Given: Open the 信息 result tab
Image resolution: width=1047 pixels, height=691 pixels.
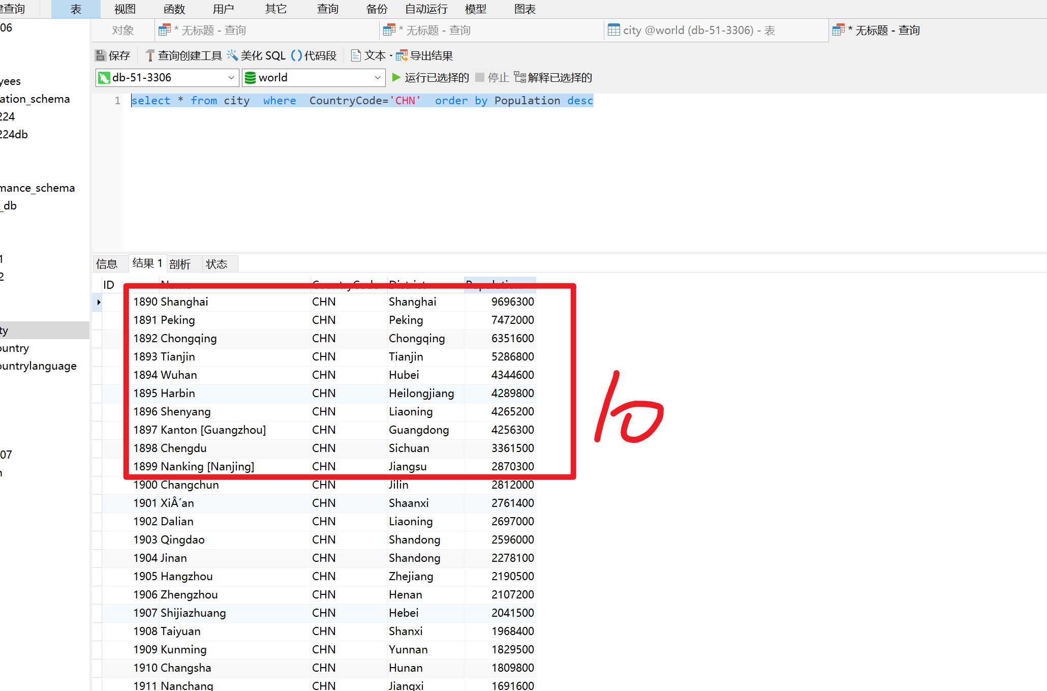Looking at the screenshot, I should [107, 264].
